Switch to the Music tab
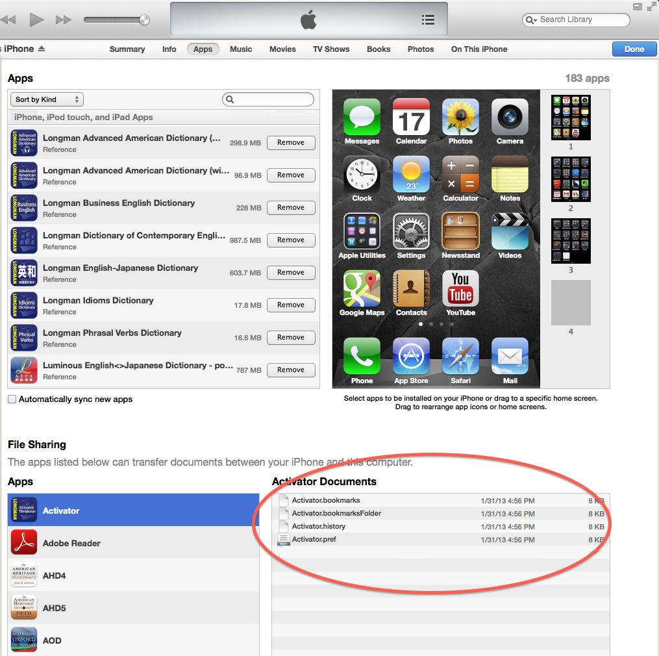This screenshot has width=659, height=656. point(241,49)
